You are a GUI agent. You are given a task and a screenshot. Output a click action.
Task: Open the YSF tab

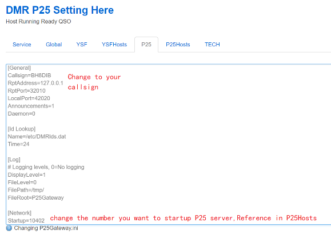pyautogui.click(x=82, y=45)
